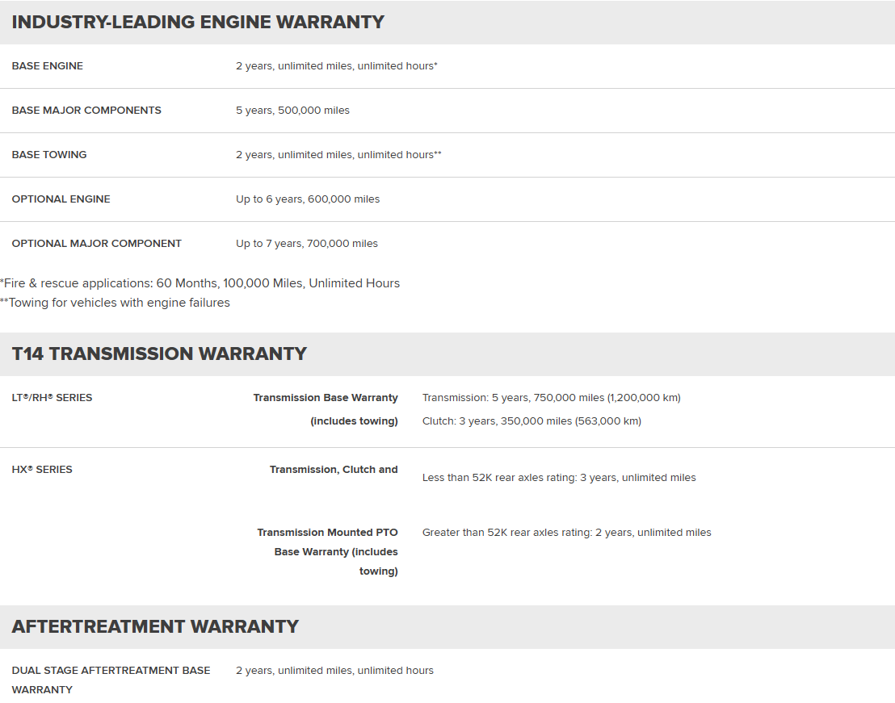Click the aftertreatment '2 years, unlimited miles, unlimited hours' value

tap(334, 671)
